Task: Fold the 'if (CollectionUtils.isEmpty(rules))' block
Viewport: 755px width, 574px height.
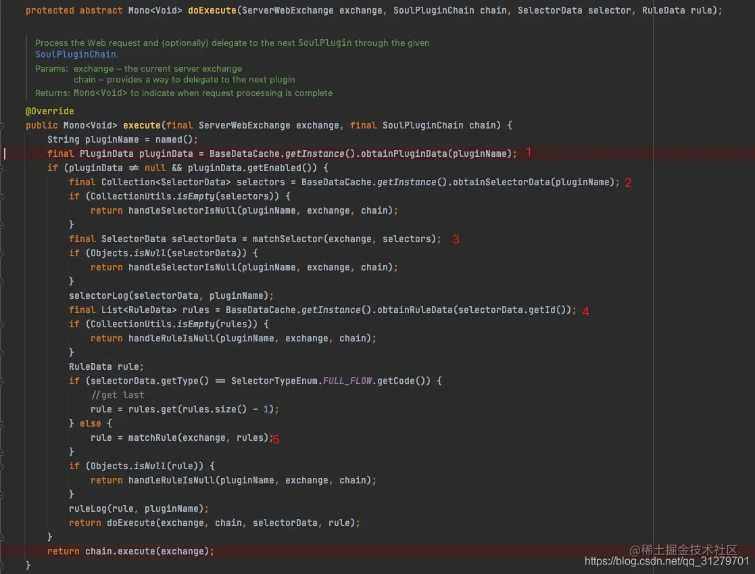Action: click(x=1, y=325)
